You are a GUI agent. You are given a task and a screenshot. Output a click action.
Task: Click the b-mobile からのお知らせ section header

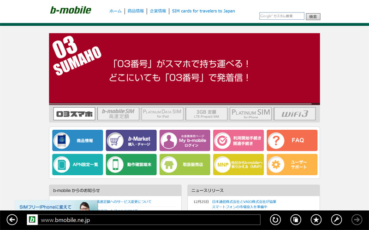[115, 190]
